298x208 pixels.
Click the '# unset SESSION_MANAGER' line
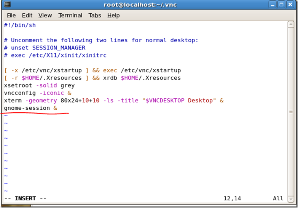click(45, 48)
